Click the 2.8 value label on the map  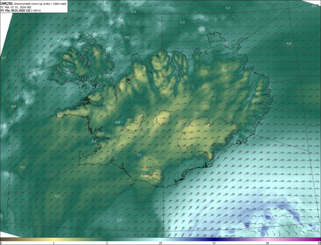84,112
